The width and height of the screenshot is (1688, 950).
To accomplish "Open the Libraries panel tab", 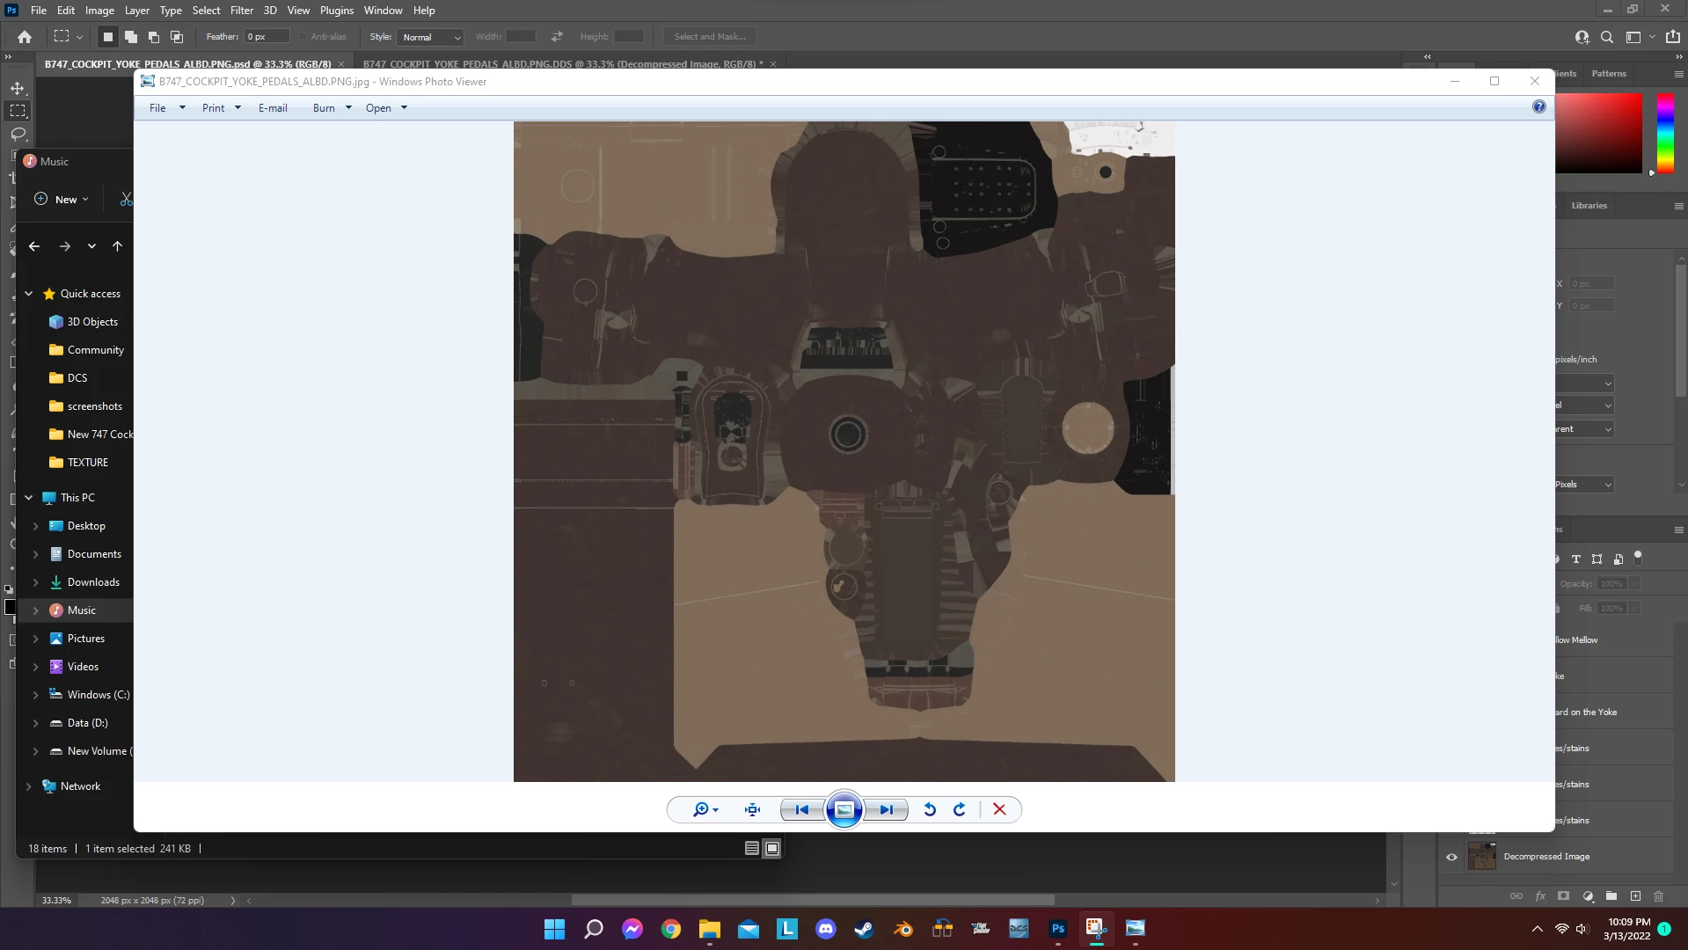I will click(1589, 206).
